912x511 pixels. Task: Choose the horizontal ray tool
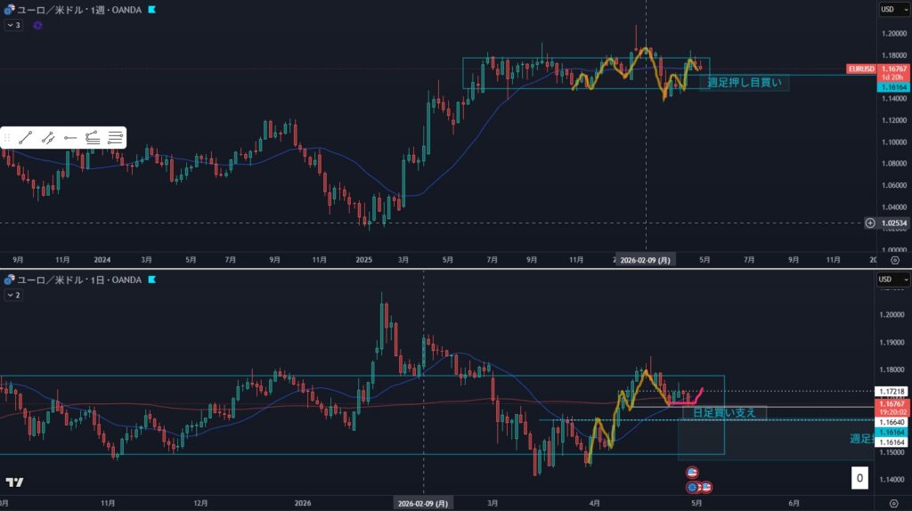[x=70, y=137]
